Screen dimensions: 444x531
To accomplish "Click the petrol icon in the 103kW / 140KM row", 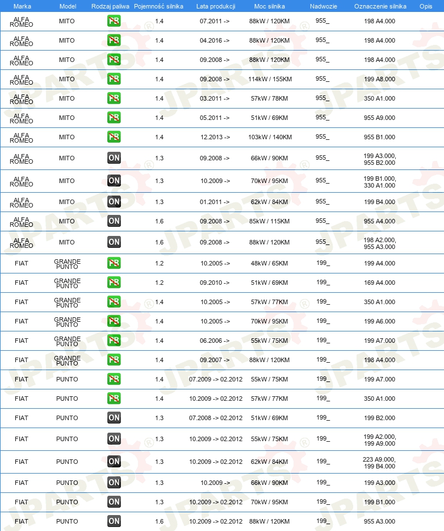I will click(114, 137).
